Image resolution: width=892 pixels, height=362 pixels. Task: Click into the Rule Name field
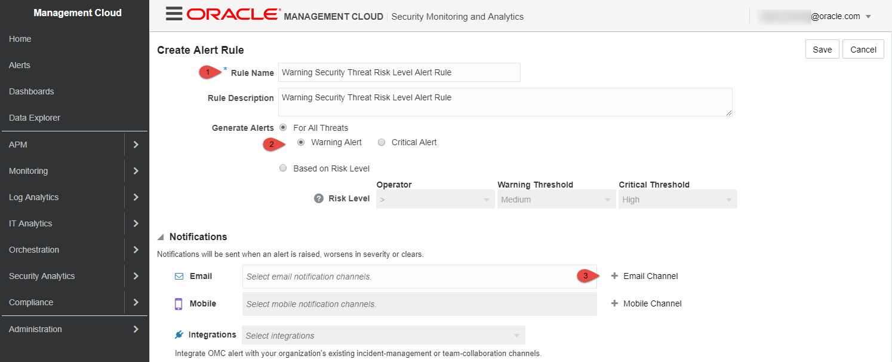(399, 72)
